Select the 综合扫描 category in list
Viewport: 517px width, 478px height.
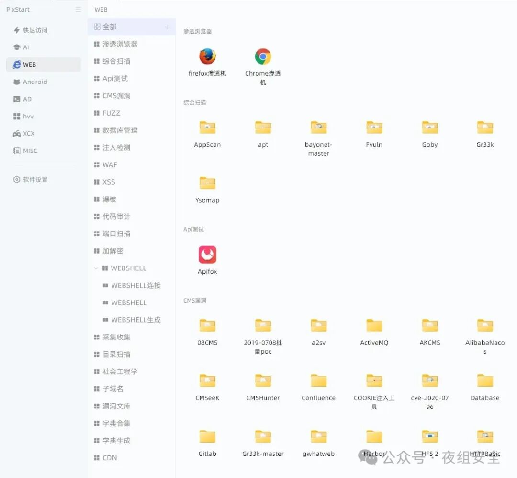click(x=132, y=61)
